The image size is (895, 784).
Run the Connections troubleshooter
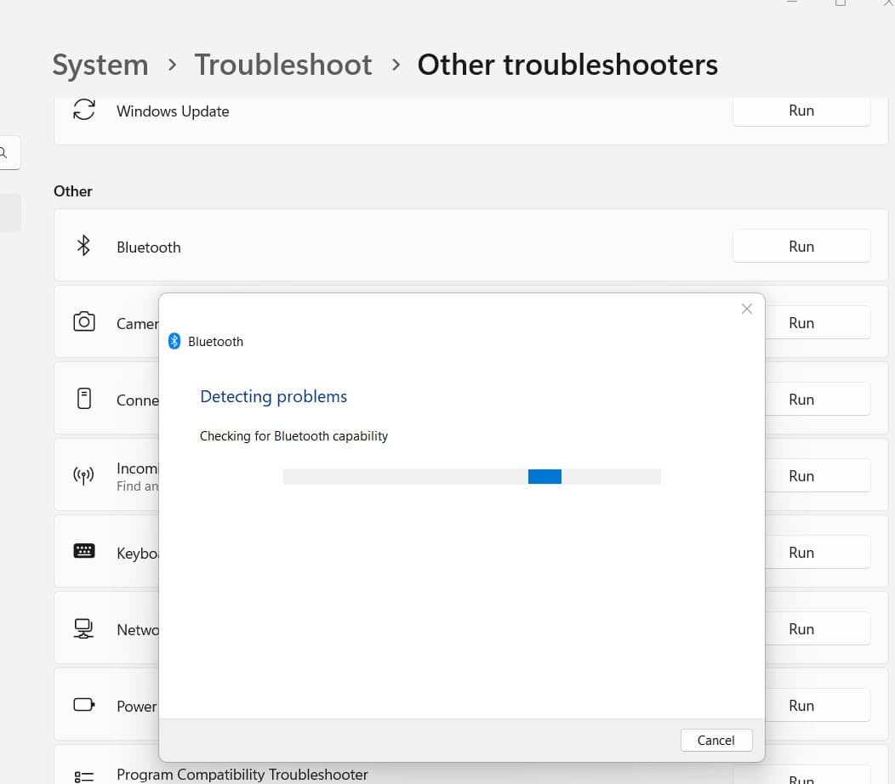[x=818, y=399]
